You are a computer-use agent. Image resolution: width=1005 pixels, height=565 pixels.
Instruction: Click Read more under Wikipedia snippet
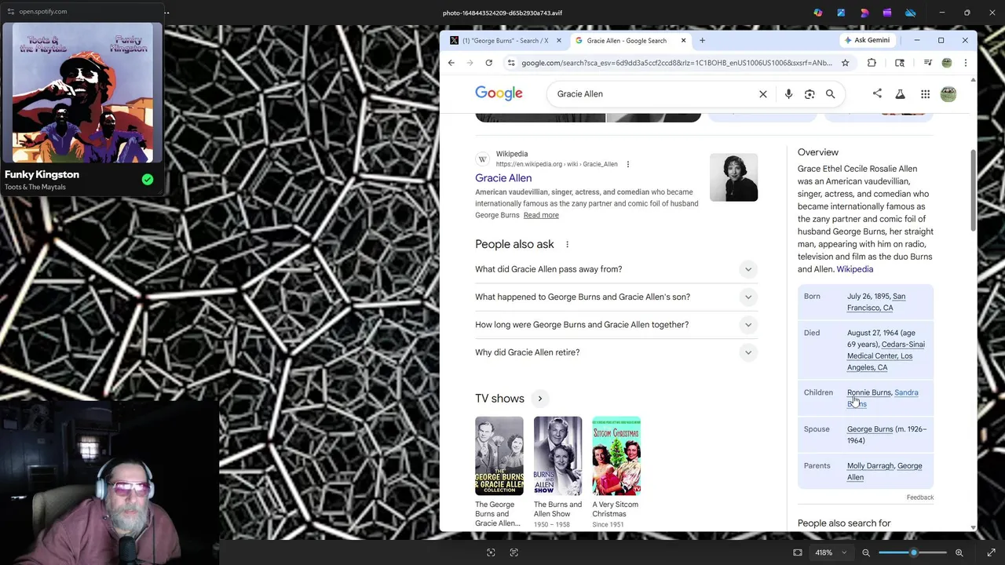pyautogui.click(x=541, y=215)
